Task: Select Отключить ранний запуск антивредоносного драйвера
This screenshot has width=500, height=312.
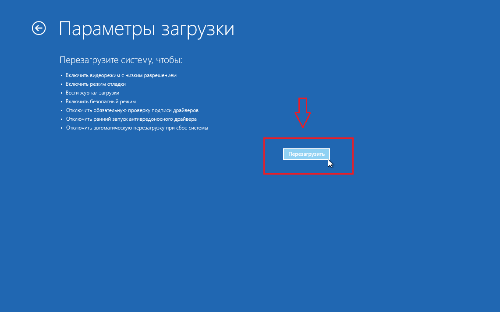Action: coord(131,119)
